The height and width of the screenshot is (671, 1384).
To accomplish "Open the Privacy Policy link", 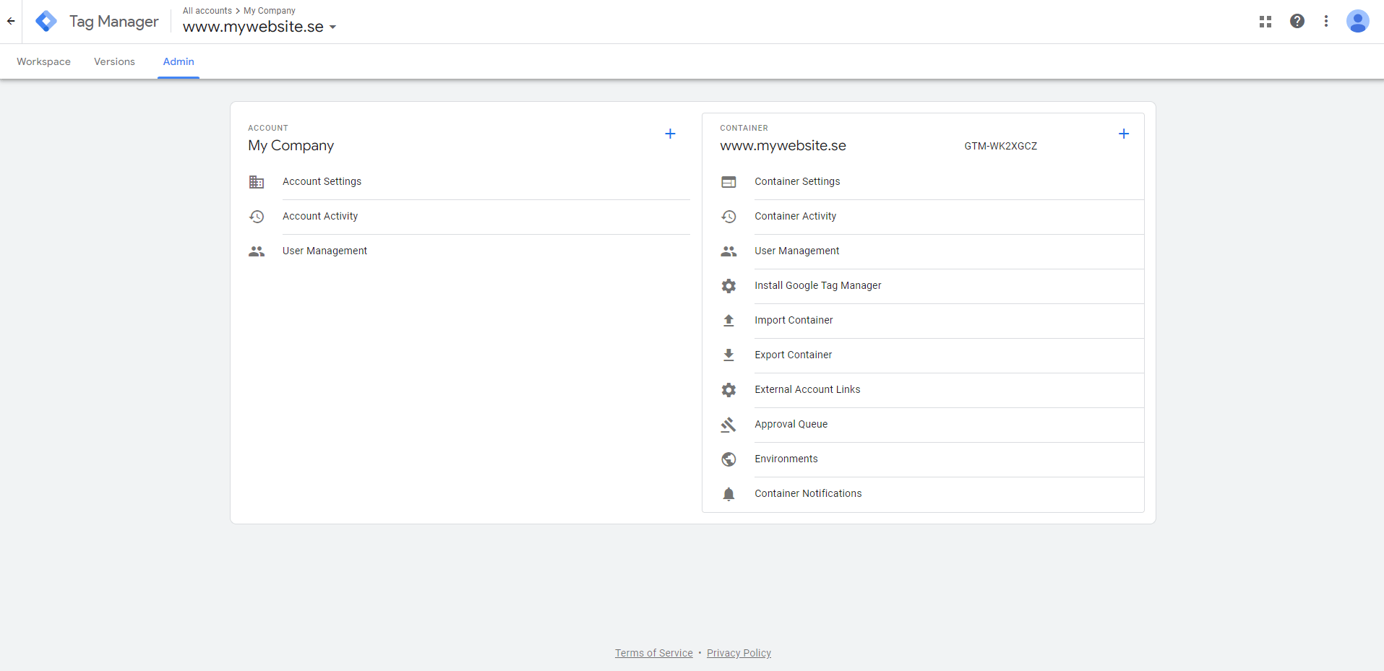I will click(739, 653).
